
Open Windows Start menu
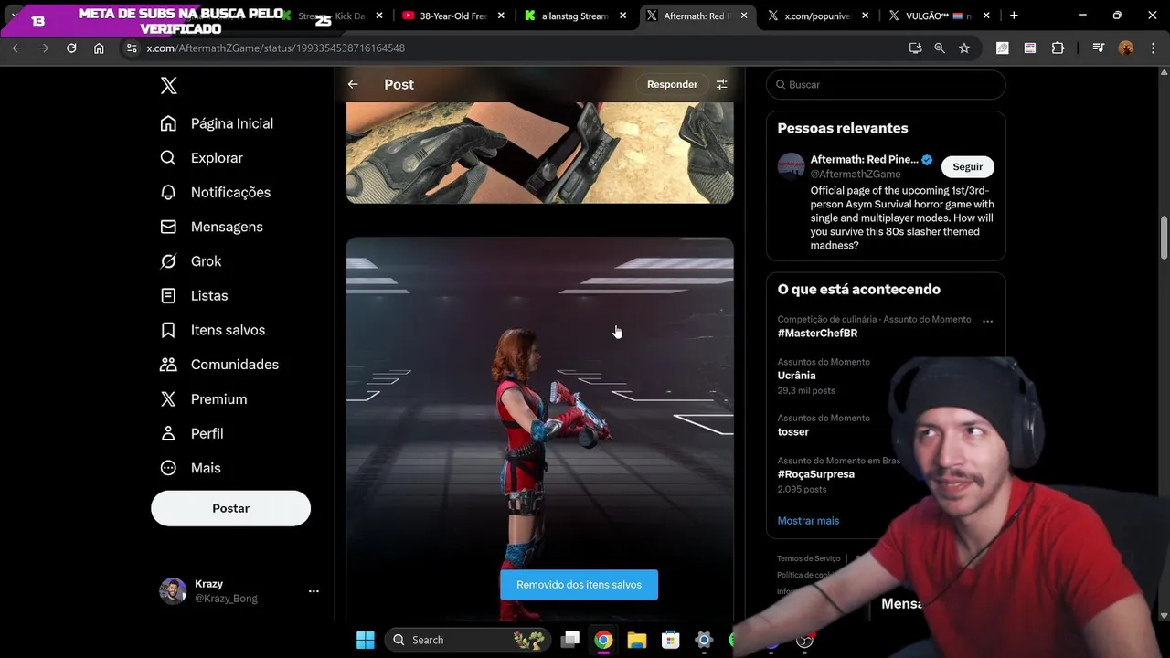click(x=365, y=640)
